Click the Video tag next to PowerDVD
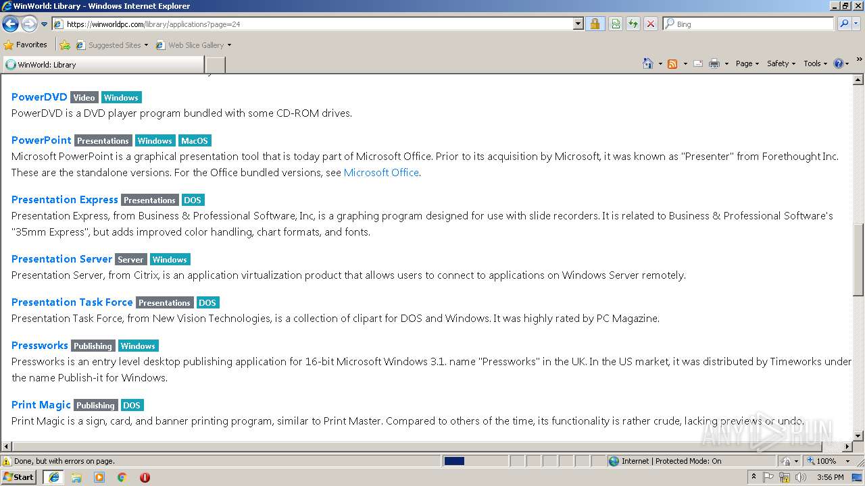 [84, 98]
